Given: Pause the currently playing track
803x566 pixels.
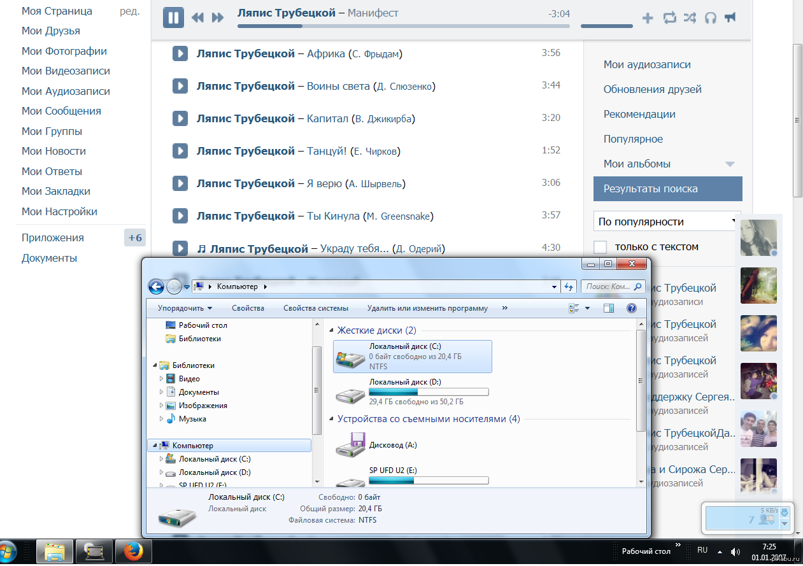Looking at the screenshot, I should [173, 17].
